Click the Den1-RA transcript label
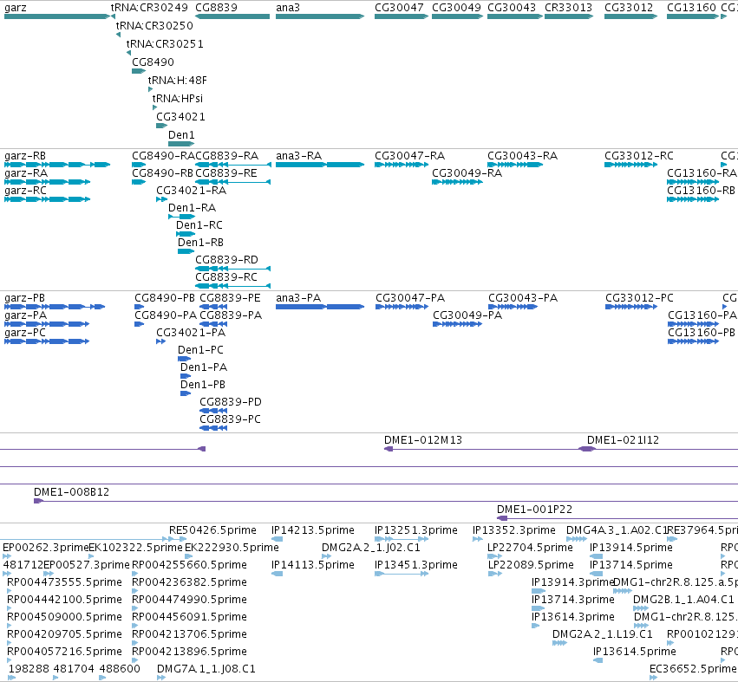 pyautogui.click(x=192, y=208)
